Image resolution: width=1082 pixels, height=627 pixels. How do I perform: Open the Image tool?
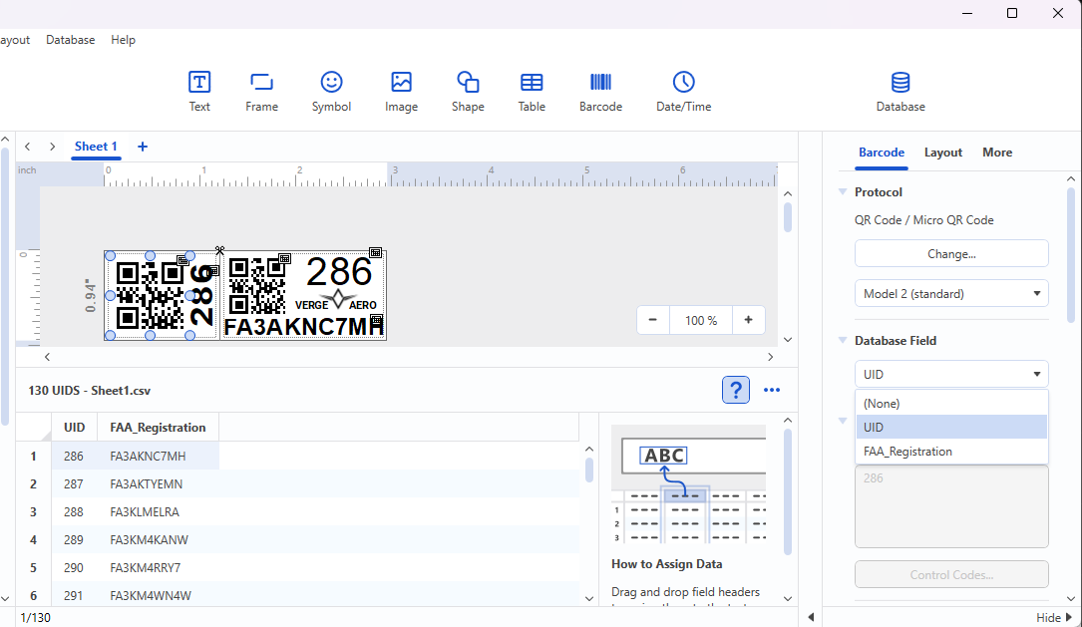[x=401, y=91]
